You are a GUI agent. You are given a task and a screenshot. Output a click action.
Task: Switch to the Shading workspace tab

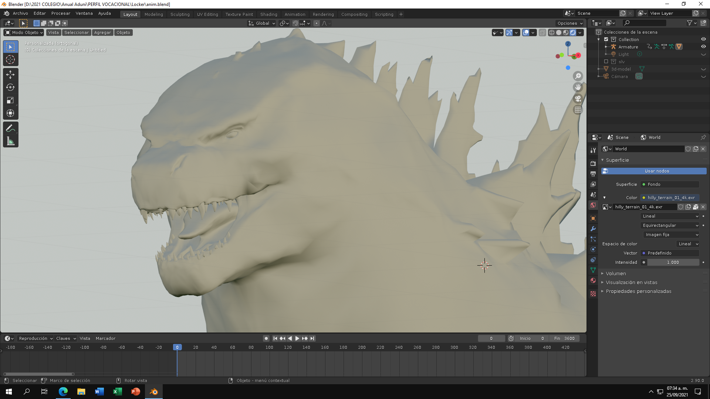[268, 14]
